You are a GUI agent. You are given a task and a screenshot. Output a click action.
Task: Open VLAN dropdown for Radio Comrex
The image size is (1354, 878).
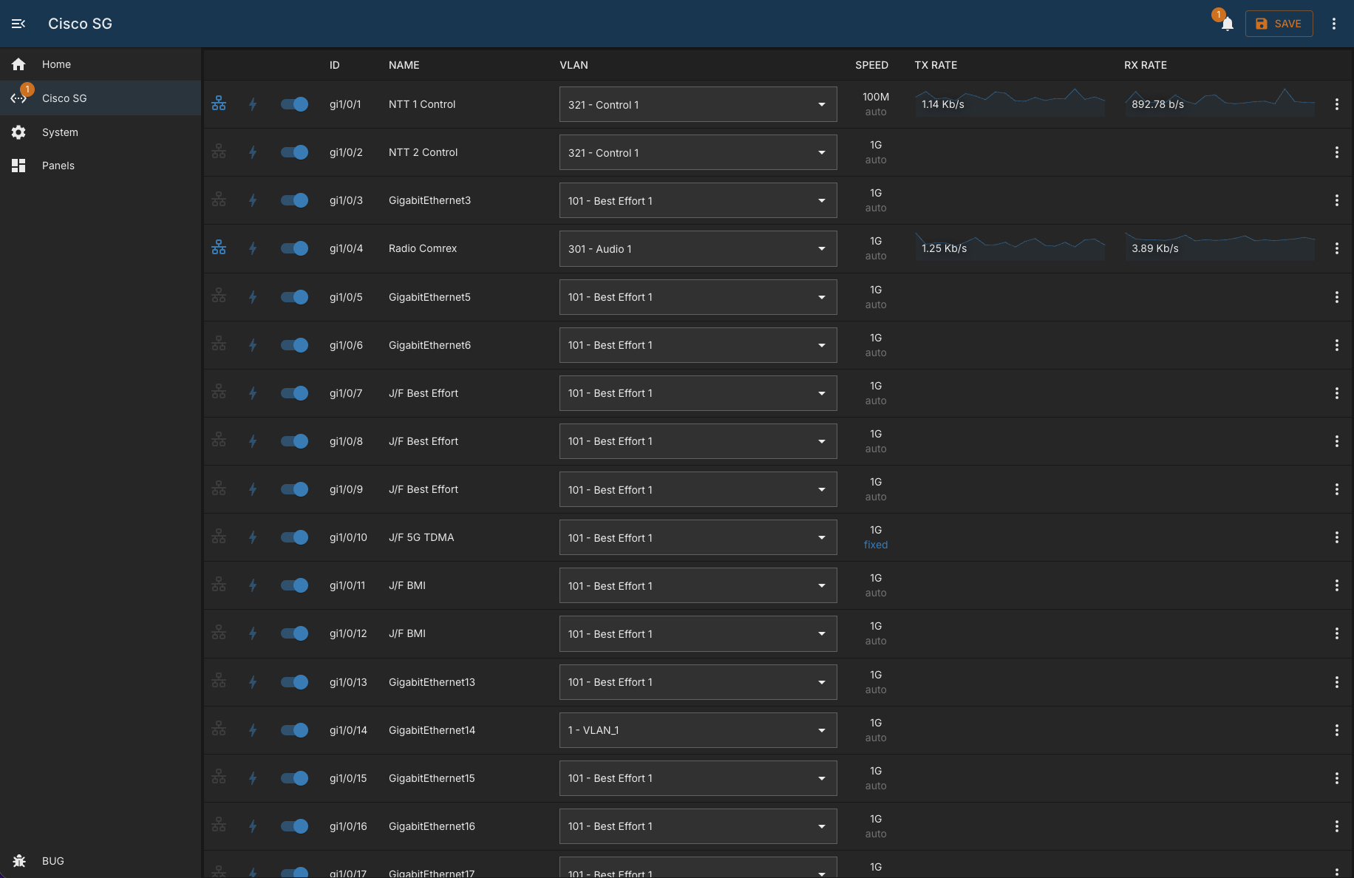click(x=698, y=248)
